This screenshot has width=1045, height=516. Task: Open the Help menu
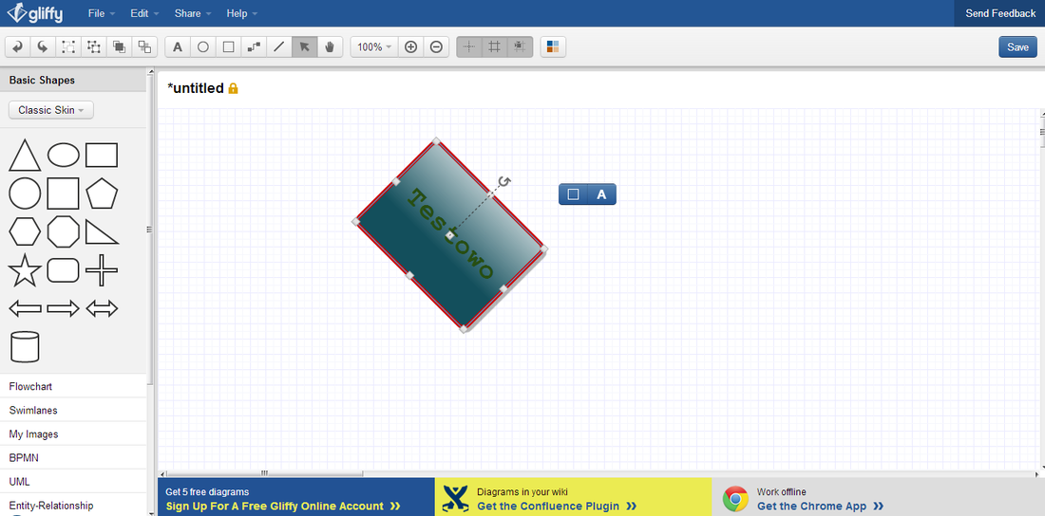242,13
